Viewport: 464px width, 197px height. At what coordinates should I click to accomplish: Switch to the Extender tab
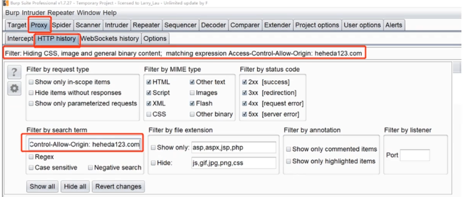[278, 25]
